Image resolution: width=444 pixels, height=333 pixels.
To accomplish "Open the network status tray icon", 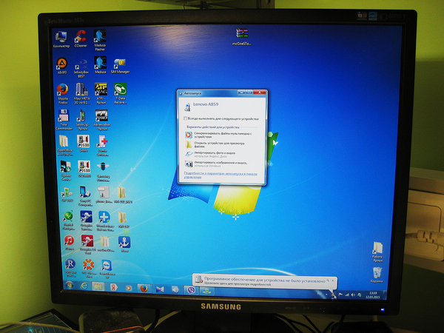I will tap(346, 295).
